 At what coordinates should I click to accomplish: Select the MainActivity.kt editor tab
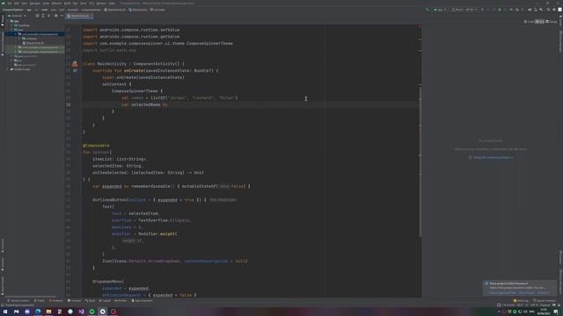point(79,16)
